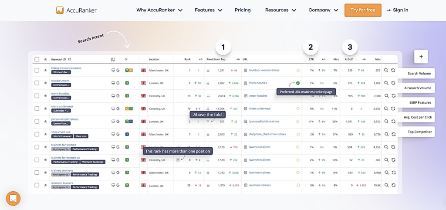Check the shoe chart size row
The image size is (446, 210).
pyautogui.click(x=37, y=134)
